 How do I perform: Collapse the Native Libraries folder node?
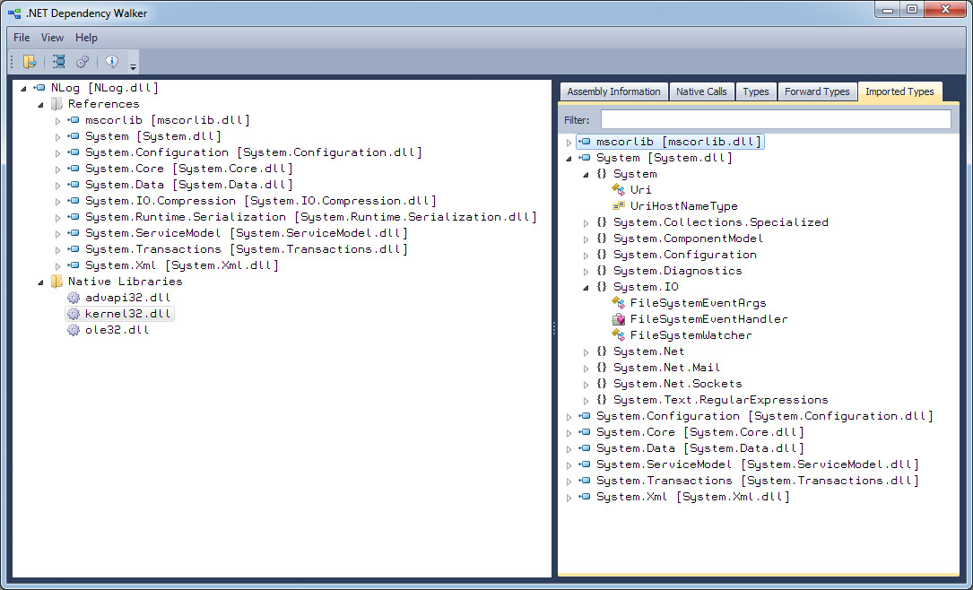point(41,282)
